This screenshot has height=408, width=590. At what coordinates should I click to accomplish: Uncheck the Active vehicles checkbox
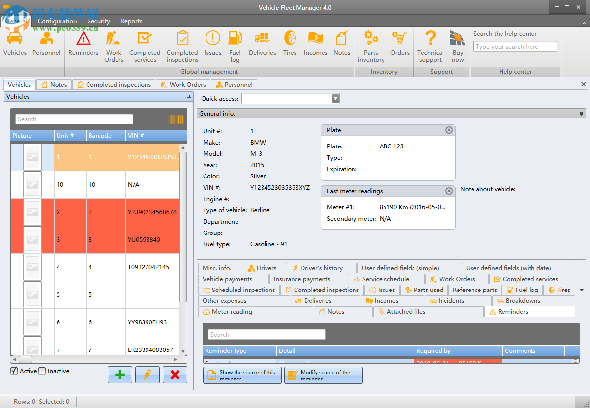(x=13, y=371)
